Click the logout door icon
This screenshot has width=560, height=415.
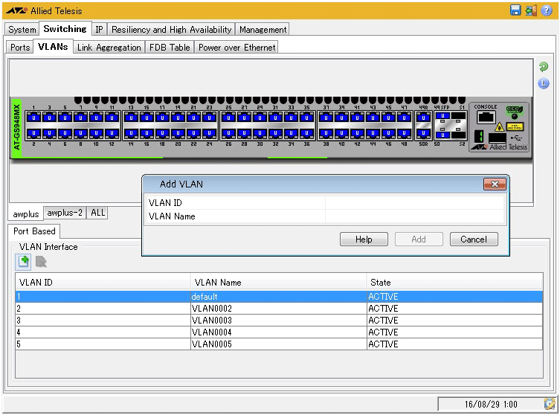pos(531,10)
